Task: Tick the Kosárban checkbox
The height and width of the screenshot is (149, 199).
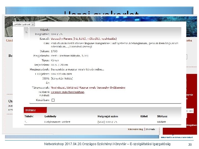Action: (53, 100)
